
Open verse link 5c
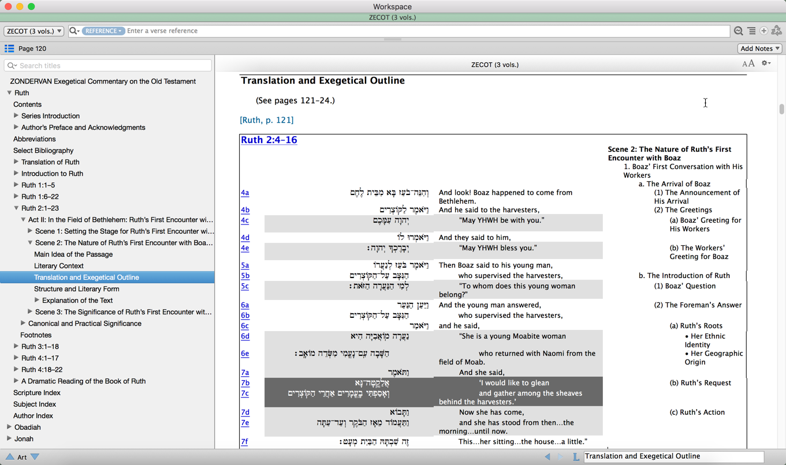(x=245, y=286)
